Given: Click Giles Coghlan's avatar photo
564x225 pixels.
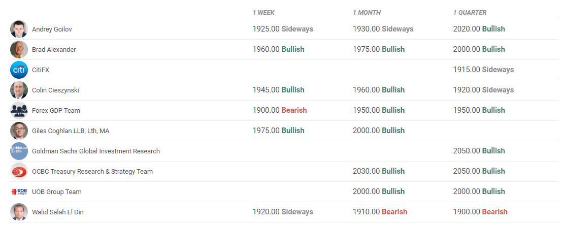Looking at the screenshot, I should [19, 131].
